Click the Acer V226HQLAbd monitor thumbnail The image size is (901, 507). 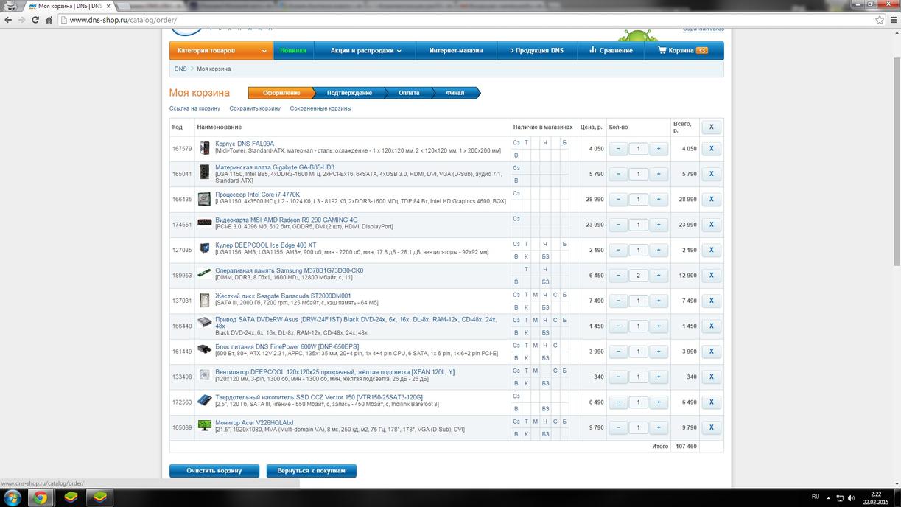click(205, 425)
